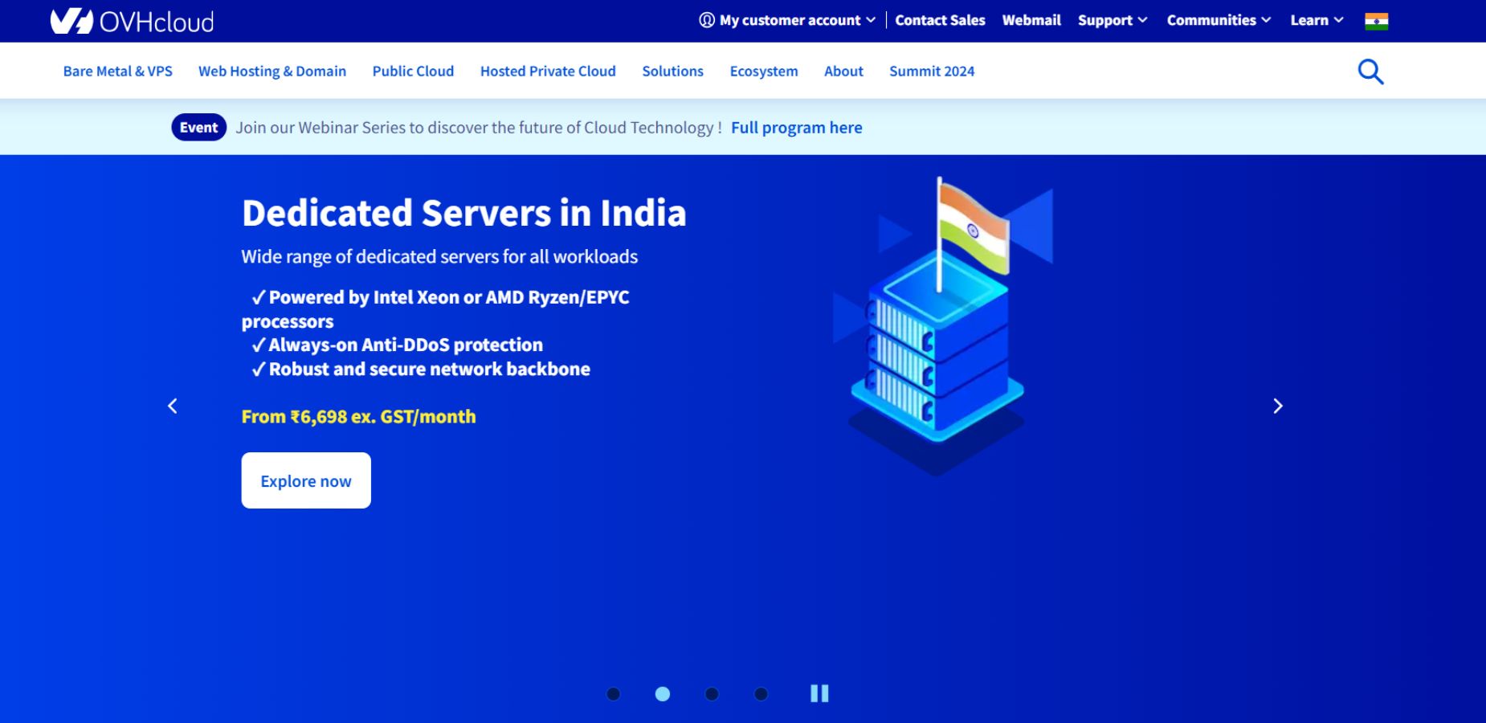This screenshot has width=1486, height=723.
Task: Pause the carousel rotation
Action: (x=819, y=693)
